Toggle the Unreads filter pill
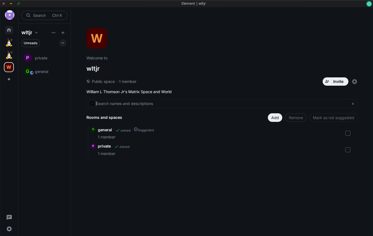The height and width of the screenshot is (236, 373). point(30,43)
